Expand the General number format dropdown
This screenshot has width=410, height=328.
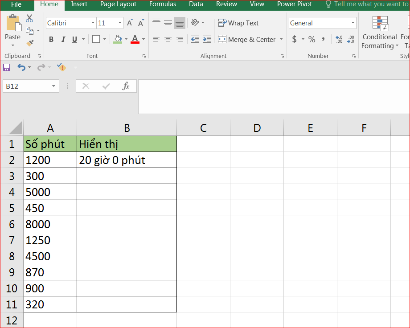(x=353, y=23)
